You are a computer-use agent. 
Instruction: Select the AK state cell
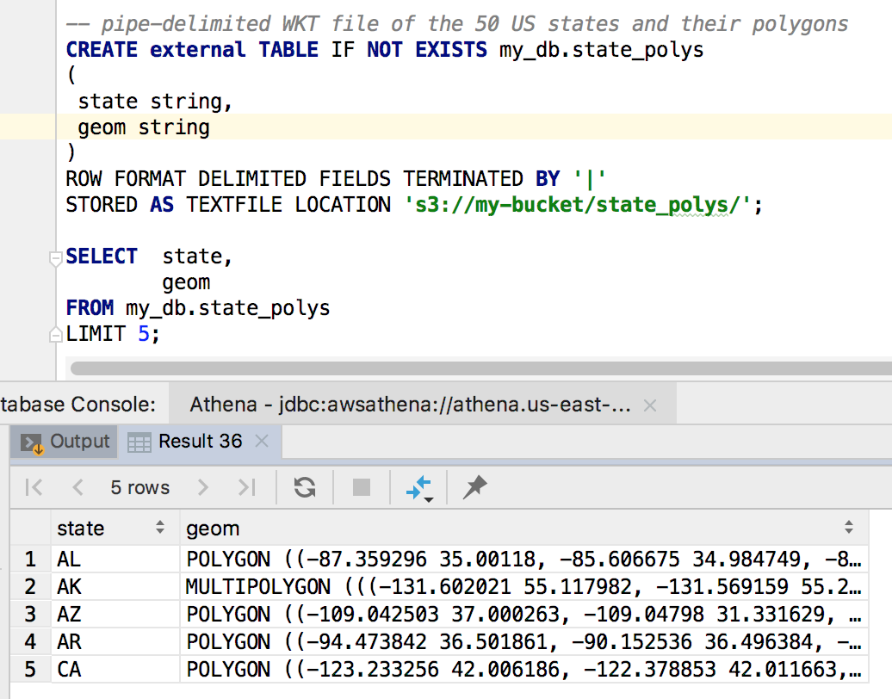point(115,586)
